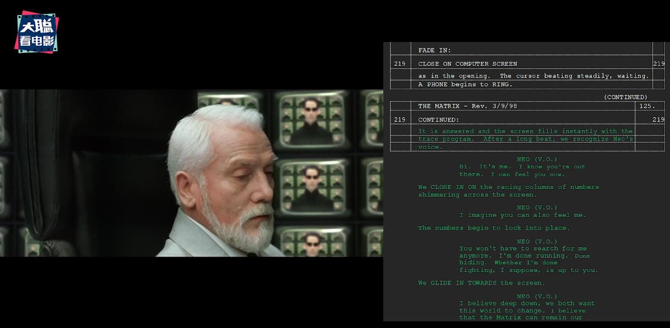
Task: Select dialogue 'You won't have to search for me'
Action: tap(523, 249)
